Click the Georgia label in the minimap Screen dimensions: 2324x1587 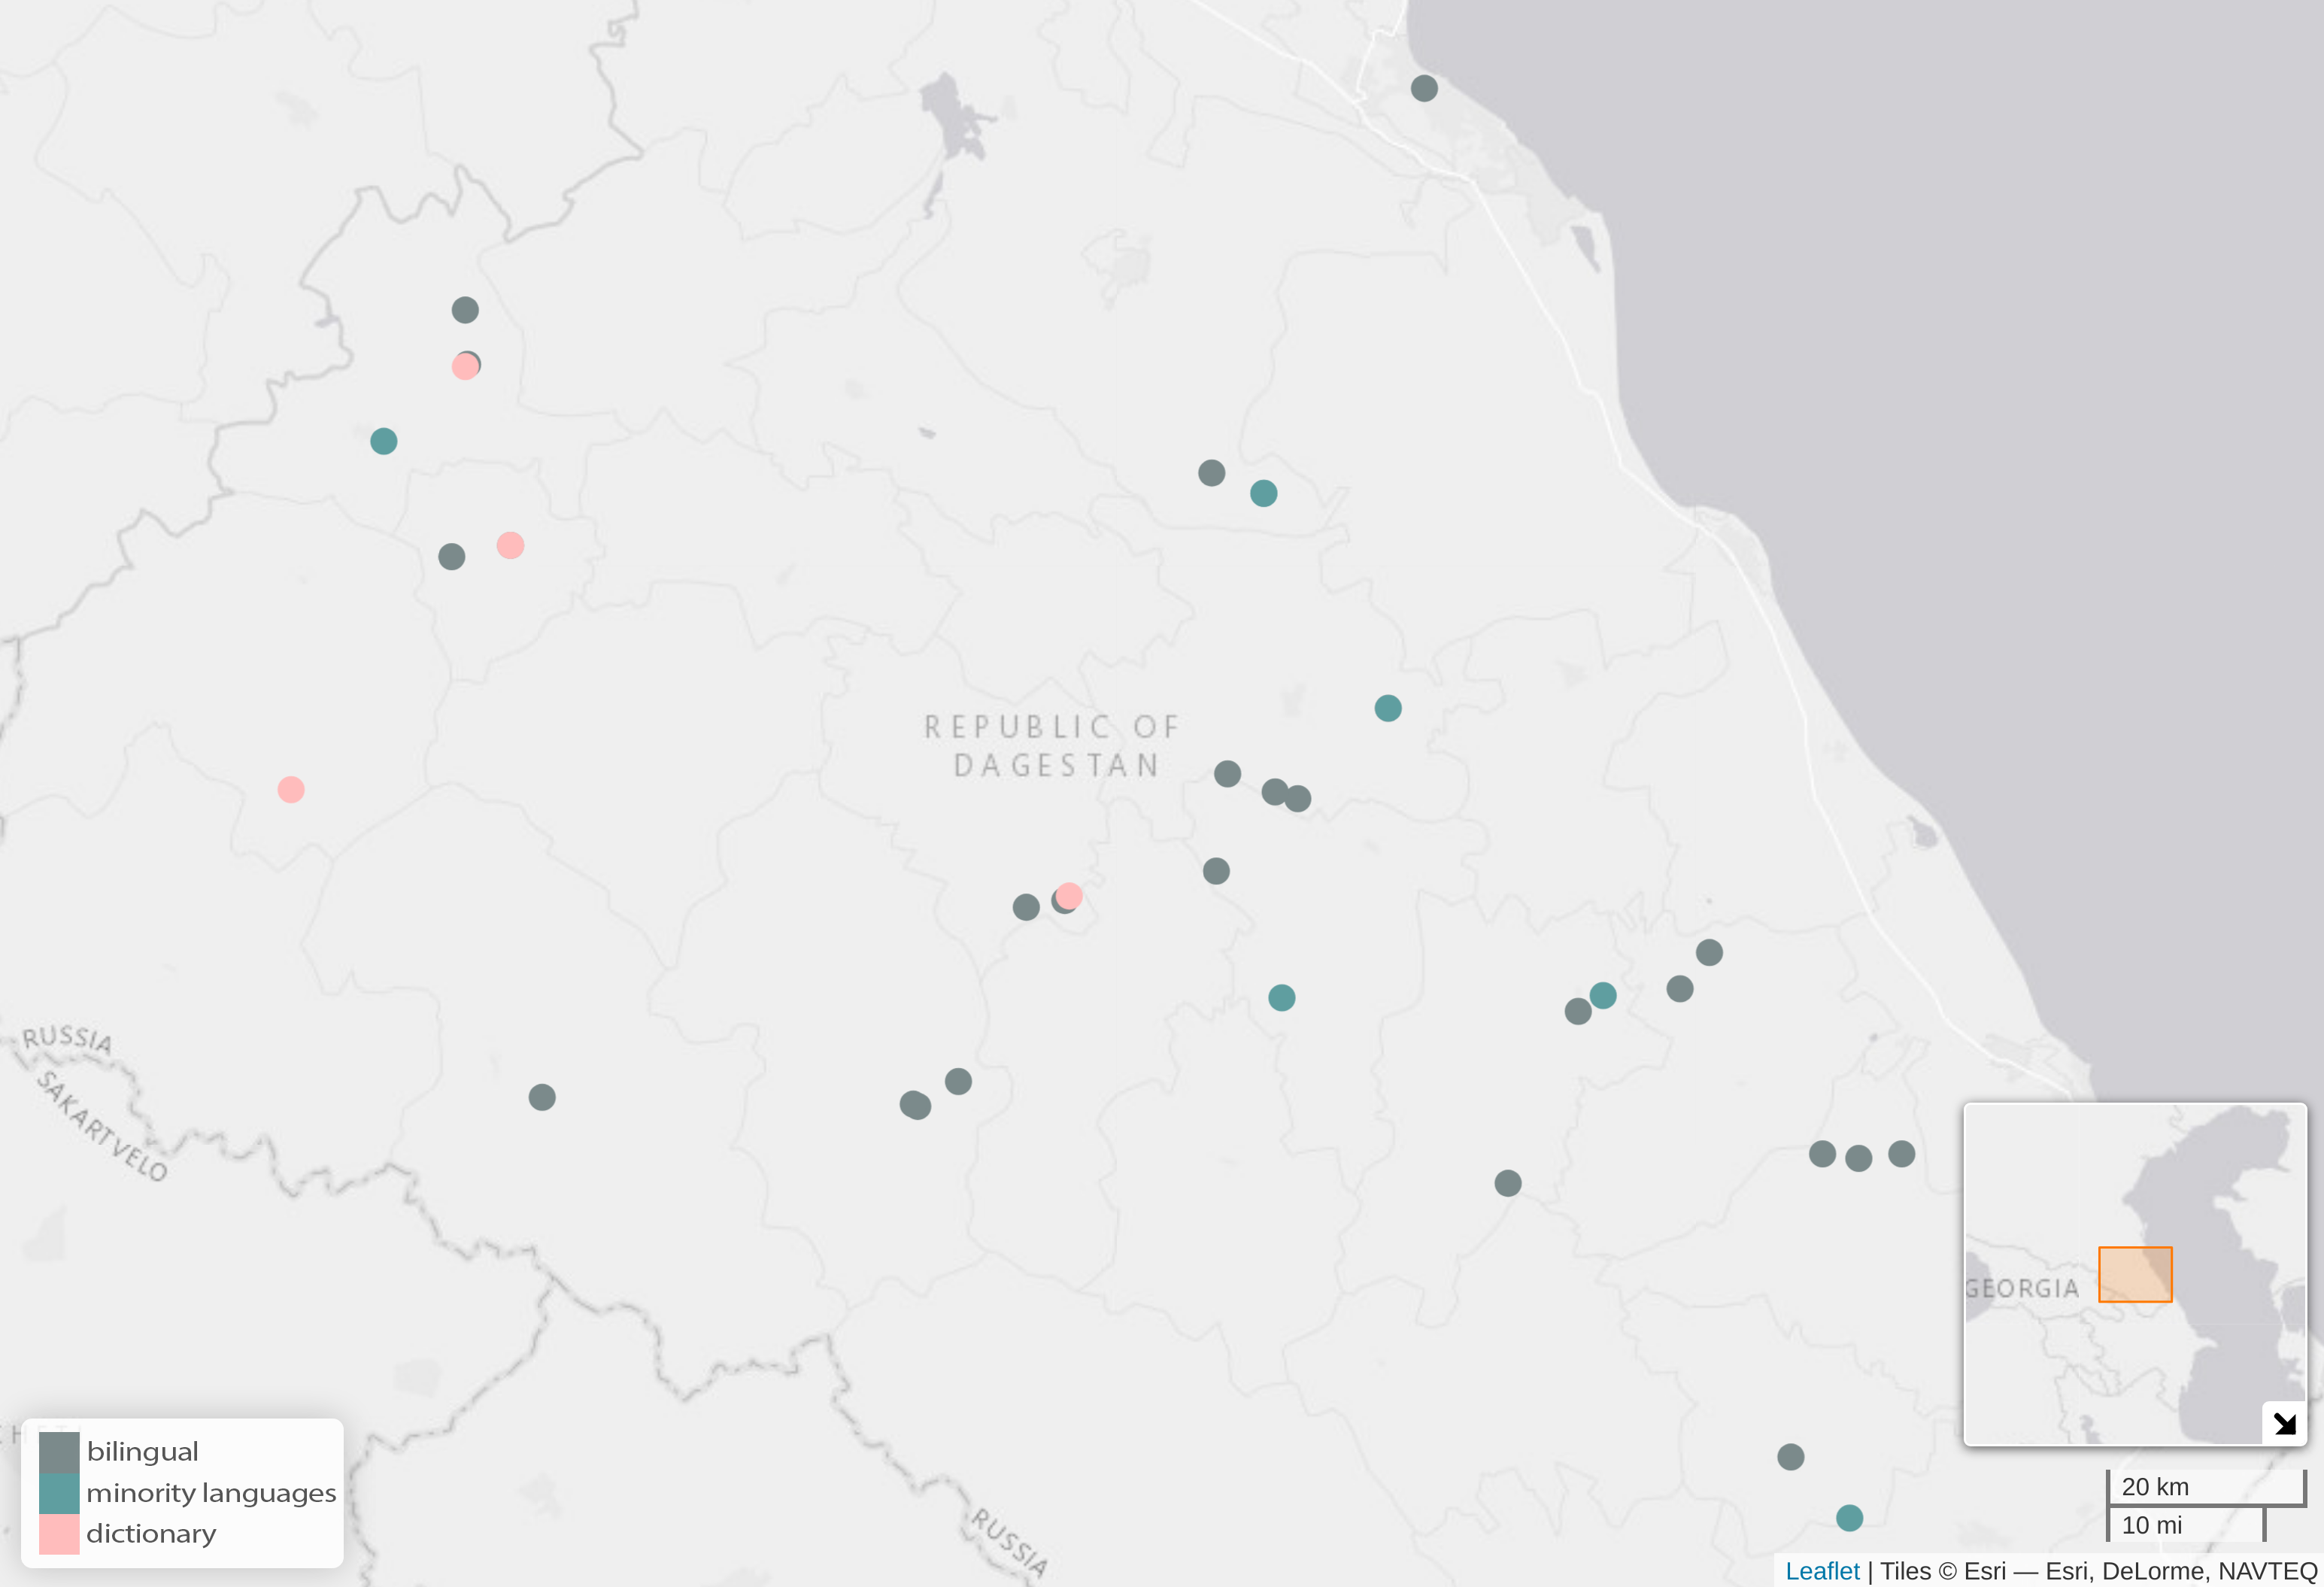pos(2021,1288)
